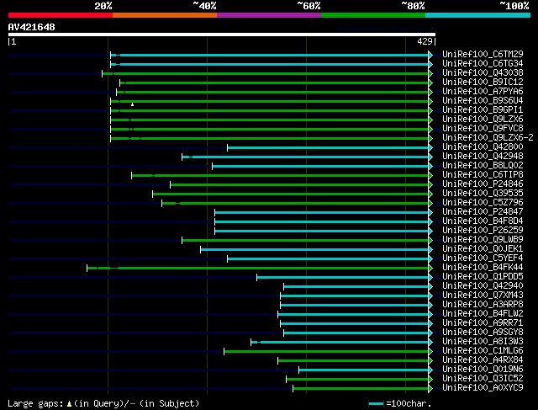This screenshot has width=538, height=410.
Task: Open hit UniRef100_A7PYA6
Action: [483, 92]
